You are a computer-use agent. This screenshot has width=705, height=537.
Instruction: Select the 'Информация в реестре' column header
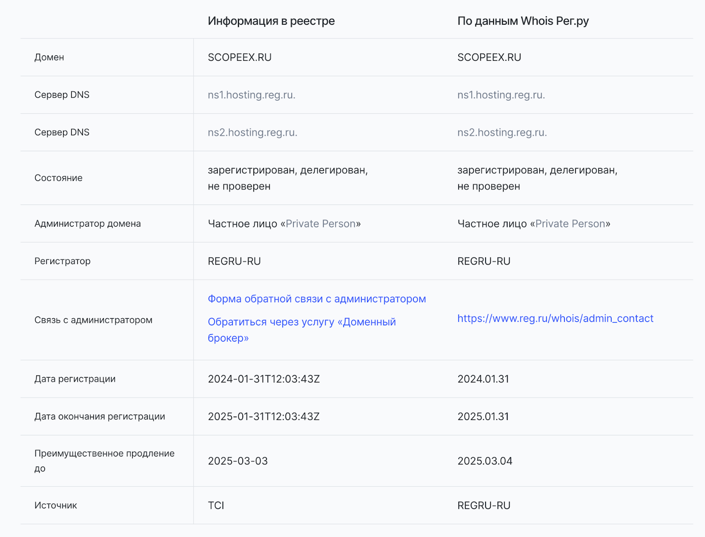click(271, 21)
